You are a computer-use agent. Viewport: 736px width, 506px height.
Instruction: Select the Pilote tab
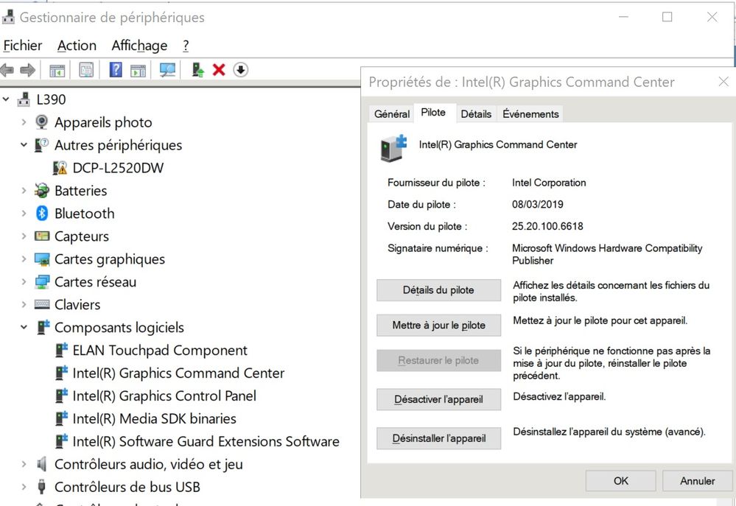(x=433, y=113)
